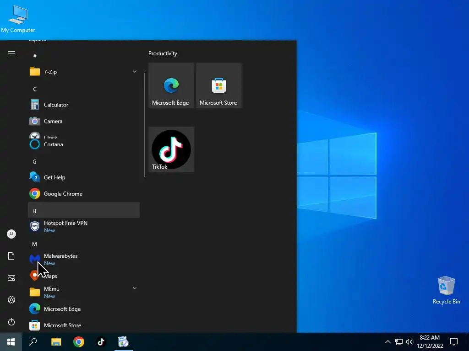Click the installer icon on taskbar
469x351 pixels.
tap(123, 342)
